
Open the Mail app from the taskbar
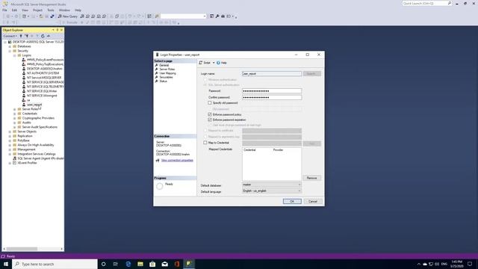pos(164,264)
